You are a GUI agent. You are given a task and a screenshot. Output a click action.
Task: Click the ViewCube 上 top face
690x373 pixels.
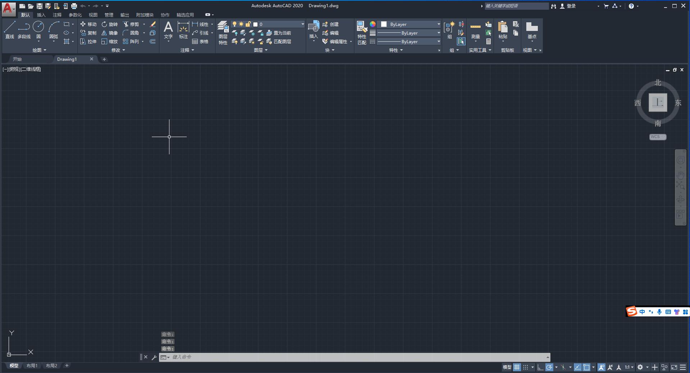pyautogui.click(x=658, y=103)
